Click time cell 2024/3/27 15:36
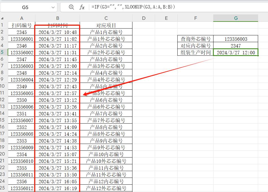The width and height of the screenshot is (268, 192). tap(57, 168)
